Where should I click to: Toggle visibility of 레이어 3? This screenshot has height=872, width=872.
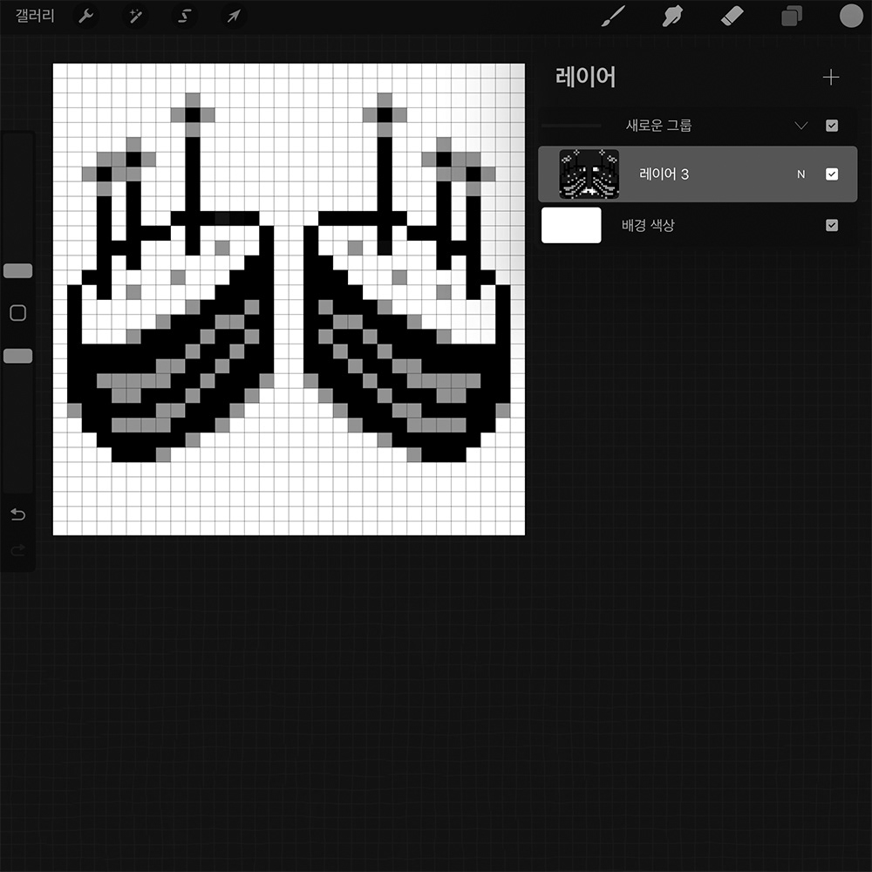[x=832, y=174]
